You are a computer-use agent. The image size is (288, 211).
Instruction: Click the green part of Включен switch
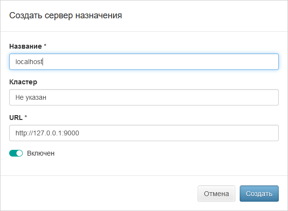(13, 153)
